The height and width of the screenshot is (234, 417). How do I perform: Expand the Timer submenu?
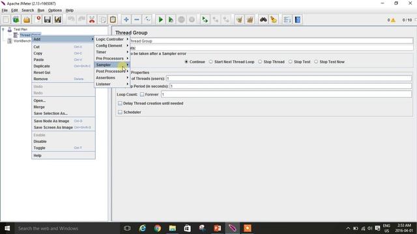(112, 52)
